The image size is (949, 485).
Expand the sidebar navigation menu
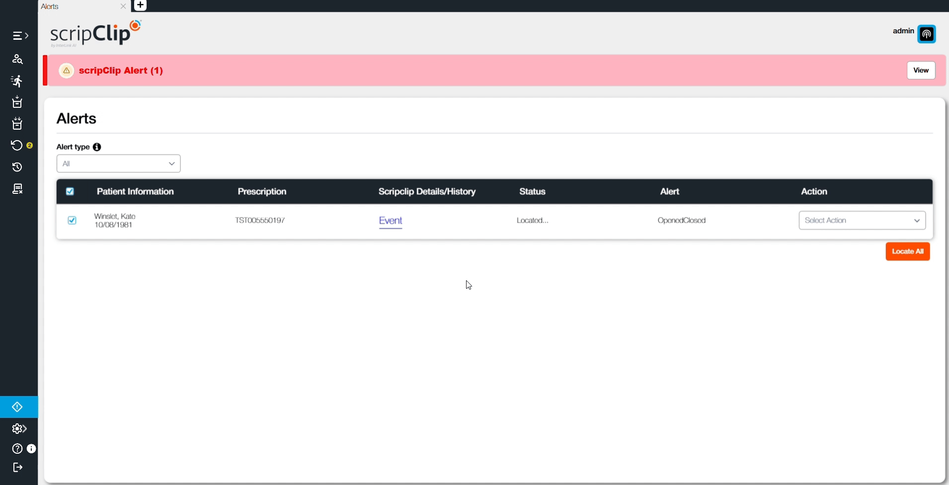[x=20, y=36]
